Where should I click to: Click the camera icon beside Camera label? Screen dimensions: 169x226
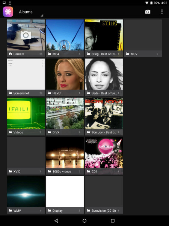point(11,54)
